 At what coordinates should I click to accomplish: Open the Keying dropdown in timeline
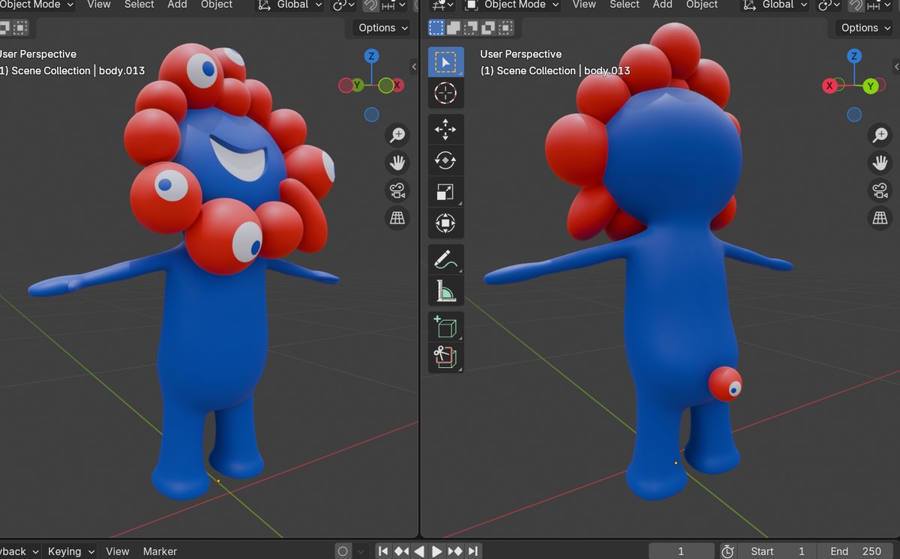pos(71,552)
